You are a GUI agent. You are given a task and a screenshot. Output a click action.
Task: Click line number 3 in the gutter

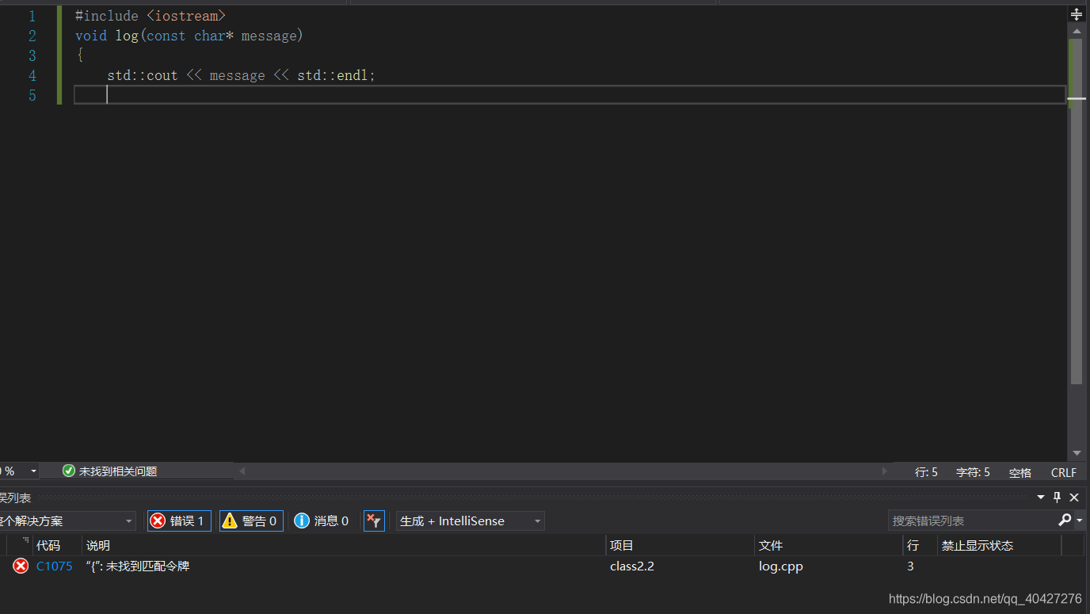[x=32, y=55]
